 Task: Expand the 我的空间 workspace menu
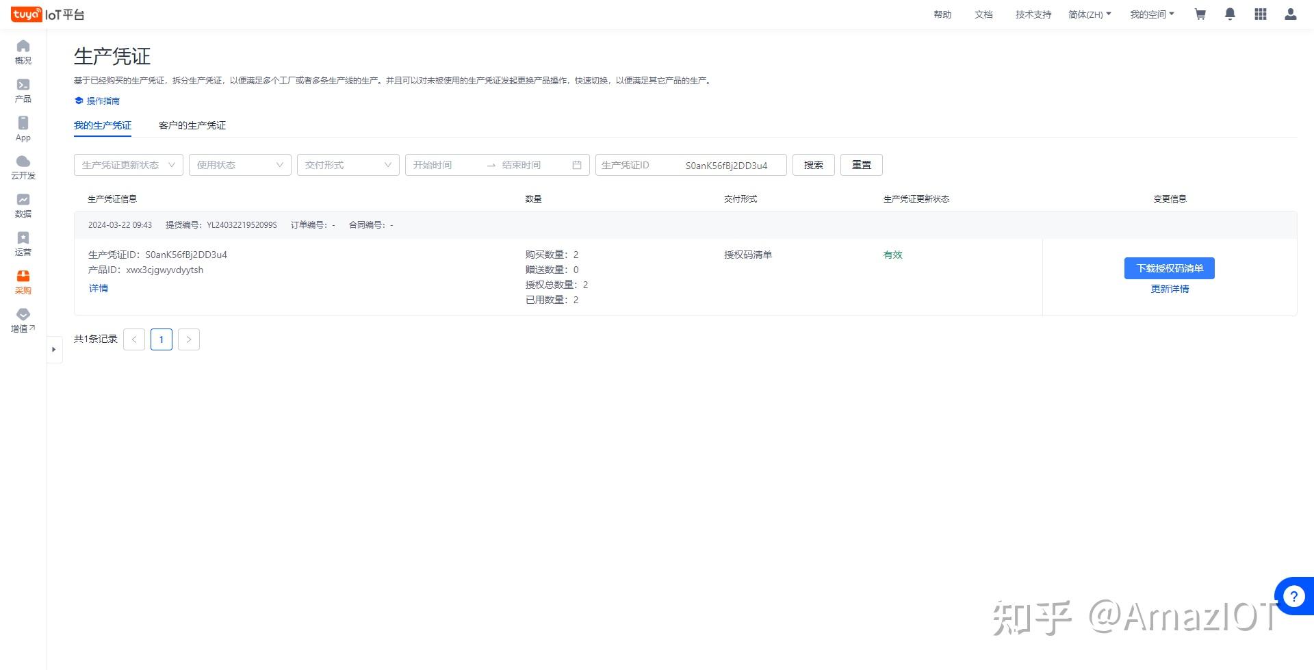[1152, 14]
